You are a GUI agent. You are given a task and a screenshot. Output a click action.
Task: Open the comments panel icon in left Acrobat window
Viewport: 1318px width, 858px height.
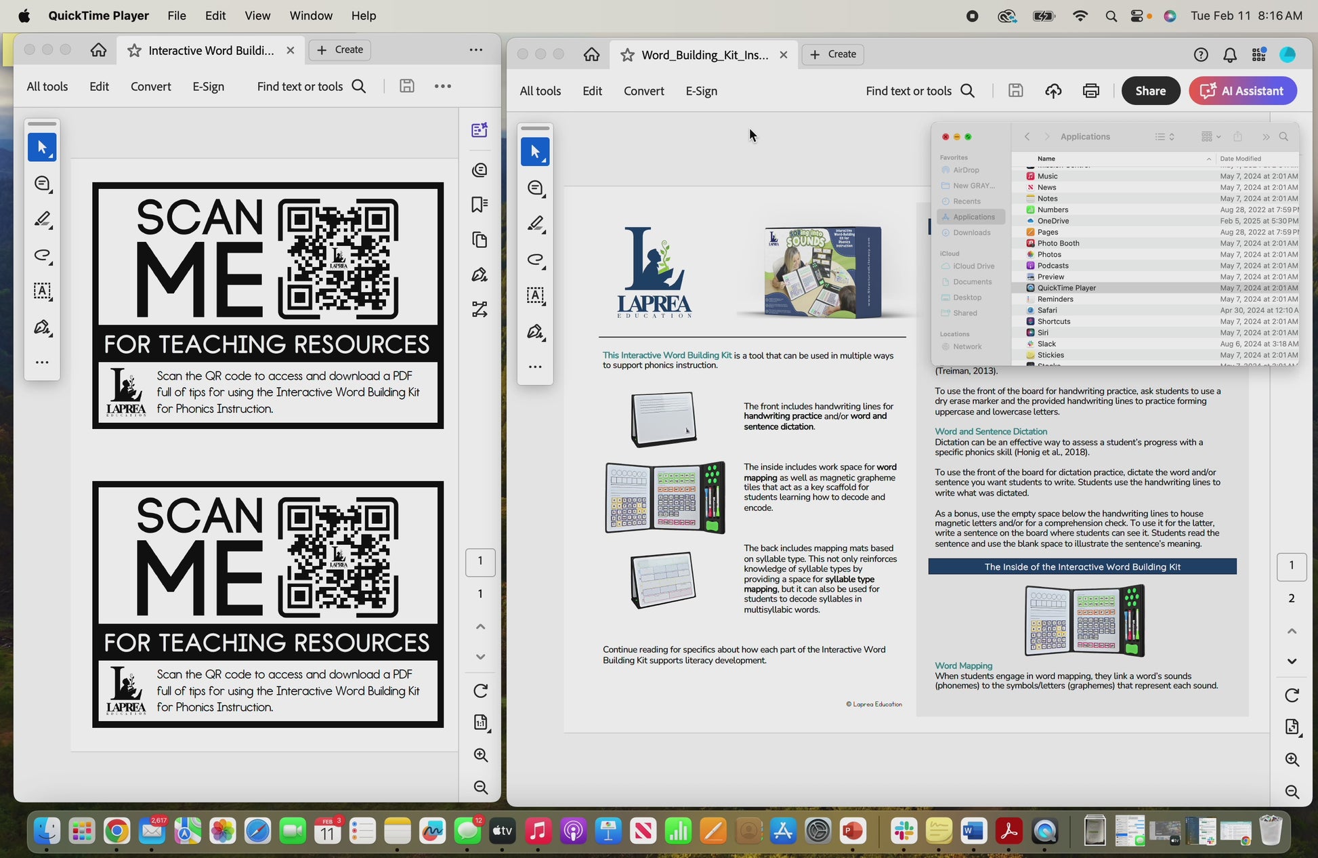(480, 169)
